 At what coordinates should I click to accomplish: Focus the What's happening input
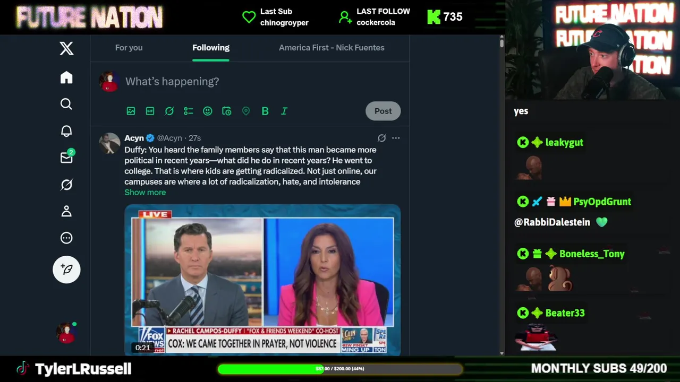pyautogui.click(x=172, y=81)
